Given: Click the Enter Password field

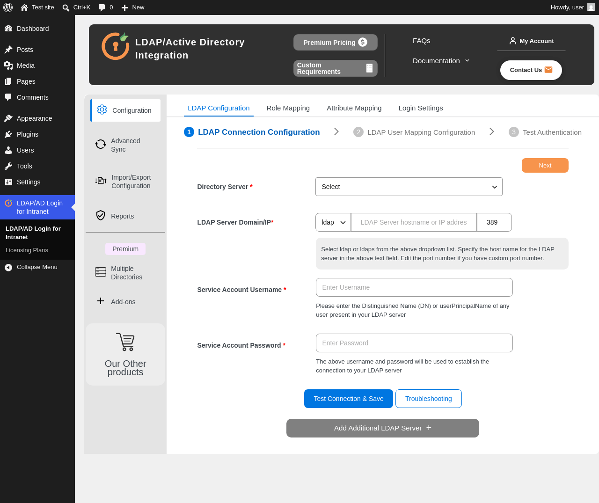Looking at the screenshot, I should pos(414,343).
